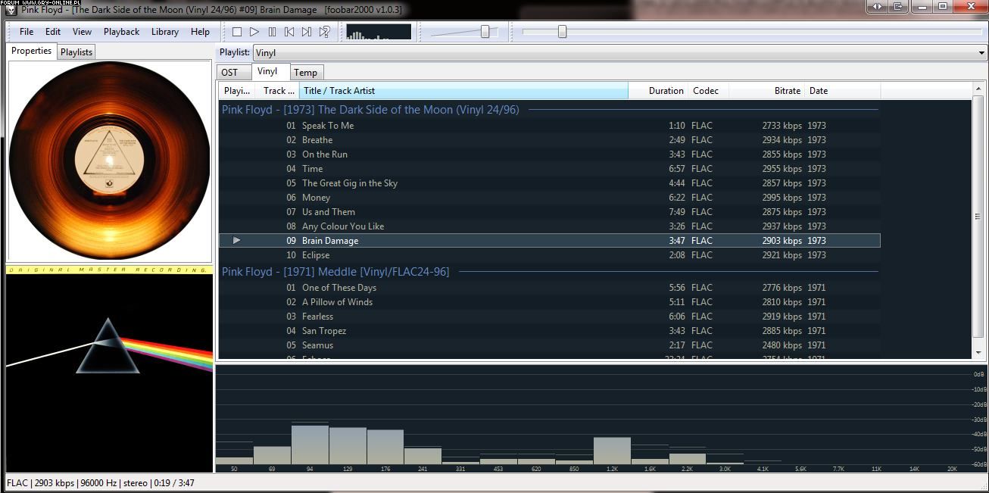Select track Money

tap(550, 198)
